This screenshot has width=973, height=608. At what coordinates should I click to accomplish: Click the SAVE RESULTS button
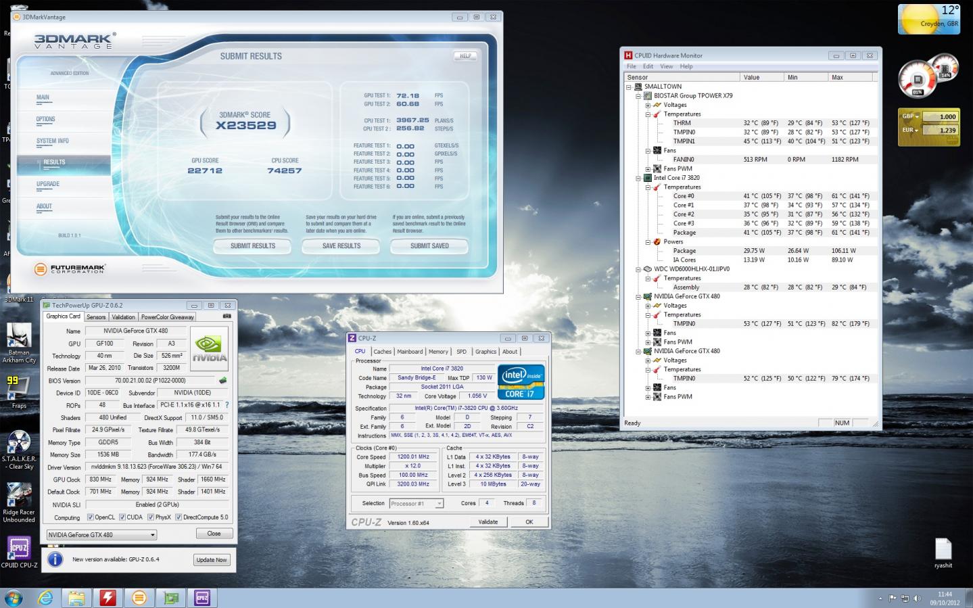[x=341, y=246]
